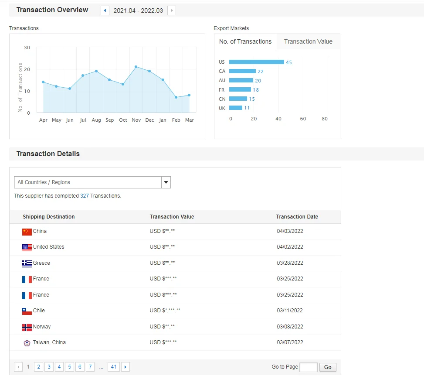Click the Norway flag icon

click(x=27, y=327)
